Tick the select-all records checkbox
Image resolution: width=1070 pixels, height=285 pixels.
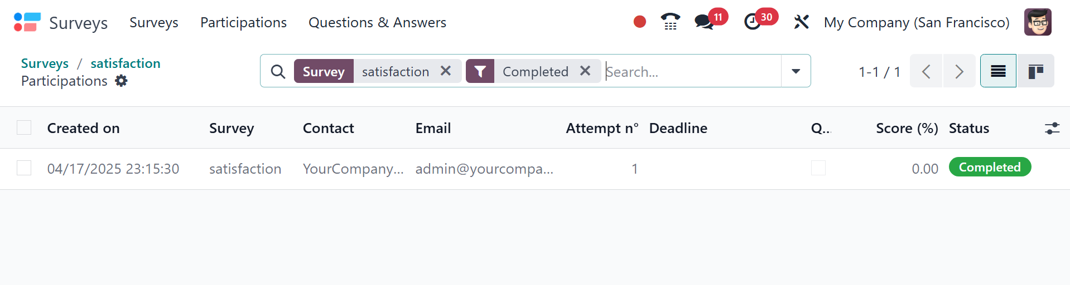tap(24, 128)
